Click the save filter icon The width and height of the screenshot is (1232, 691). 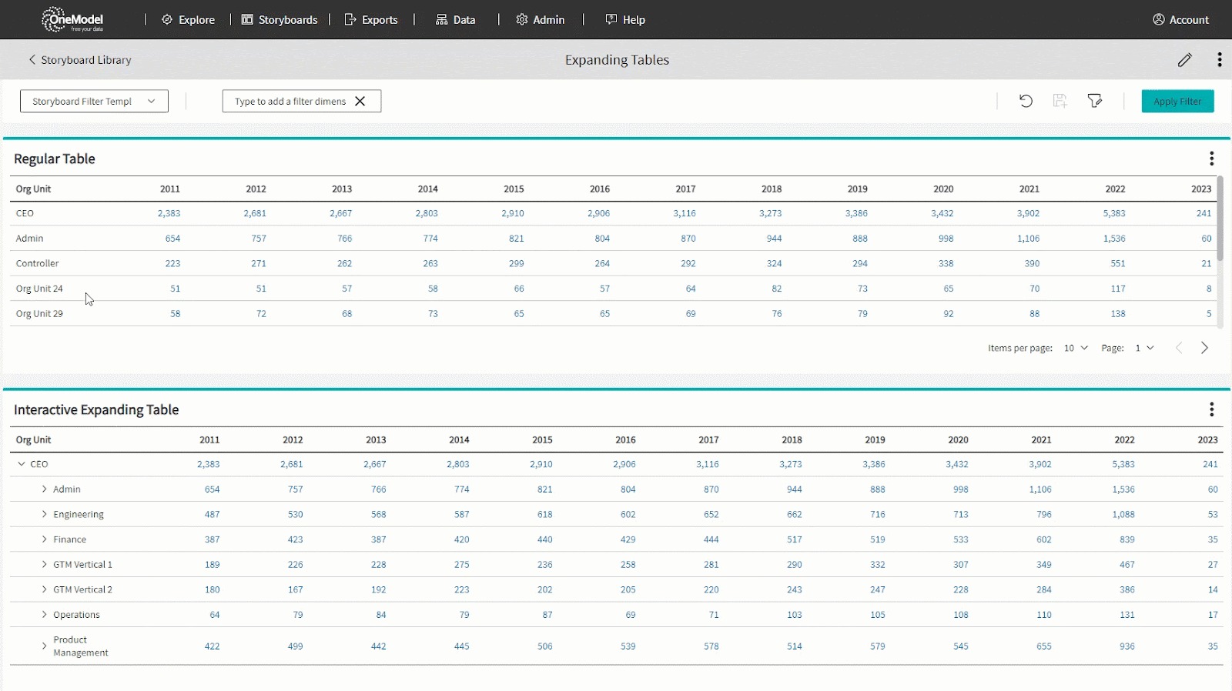(x=1060, y=101)
